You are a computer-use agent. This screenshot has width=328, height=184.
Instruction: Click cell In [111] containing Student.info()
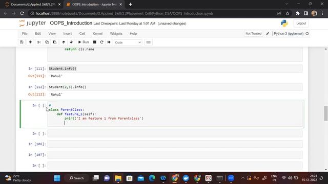tap(175, 68)
